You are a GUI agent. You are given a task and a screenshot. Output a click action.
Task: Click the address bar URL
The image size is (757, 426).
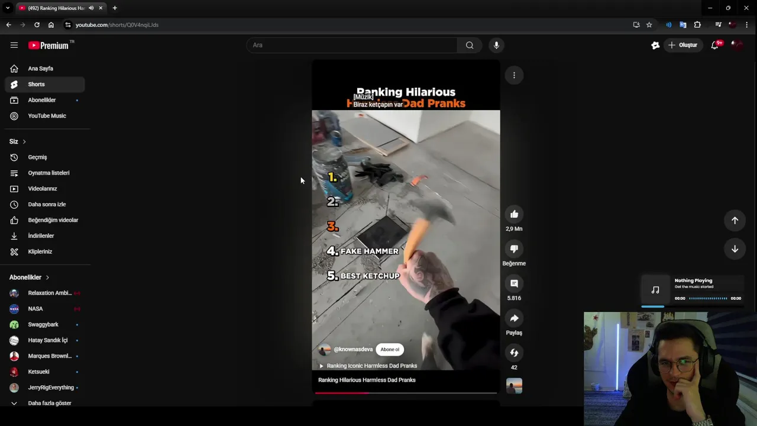tap(117, 25)
